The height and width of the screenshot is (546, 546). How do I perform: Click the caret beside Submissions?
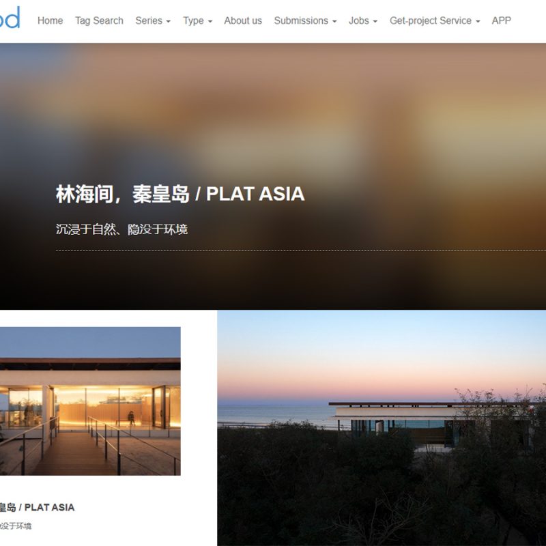(334, 22)
